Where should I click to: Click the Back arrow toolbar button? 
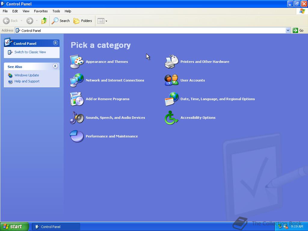pos(11,21)
